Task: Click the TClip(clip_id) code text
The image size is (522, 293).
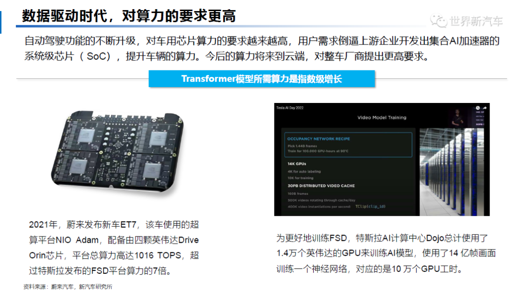Action: click(370, 207)
